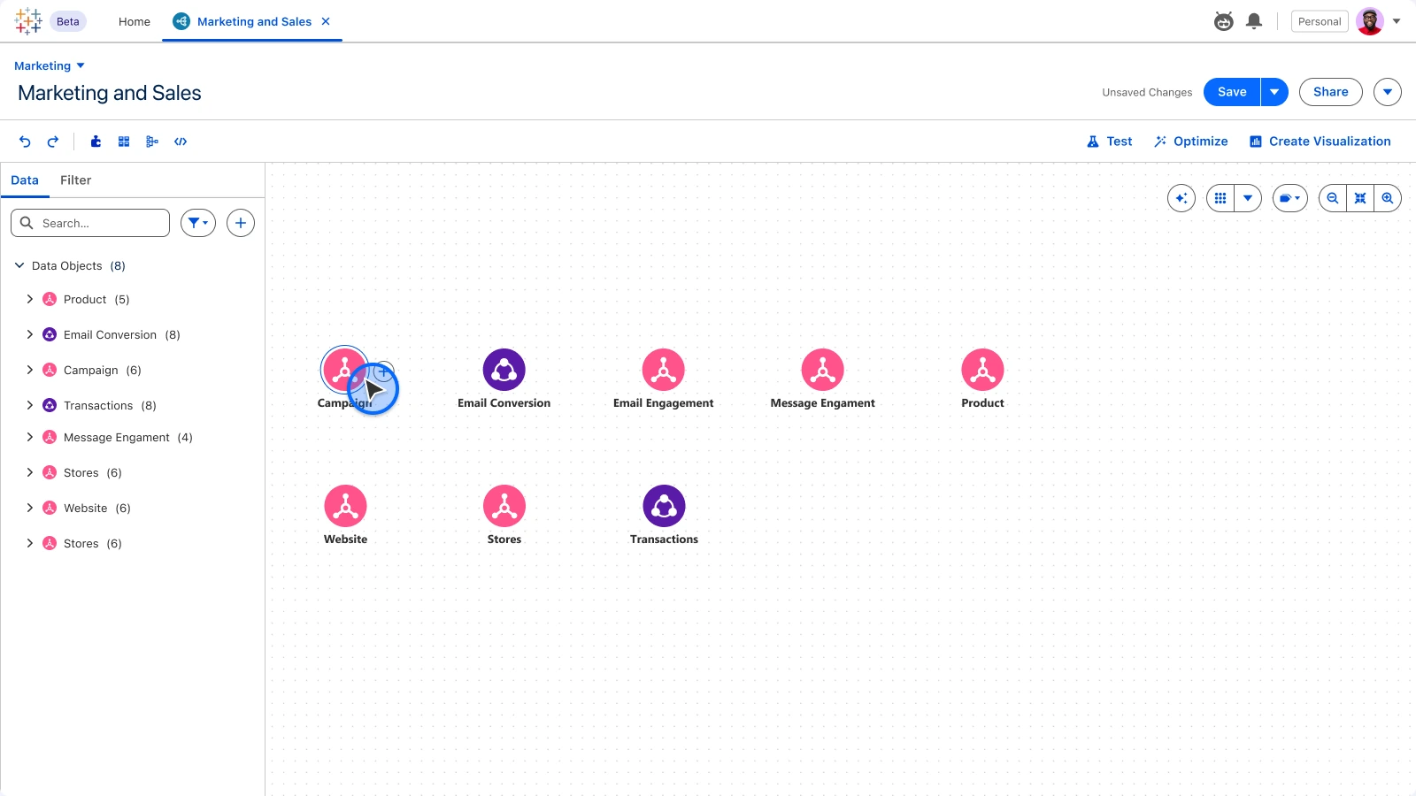1416x796 pixels.
Task: Select the Email Engagement node on canvas
Action: 664,370
